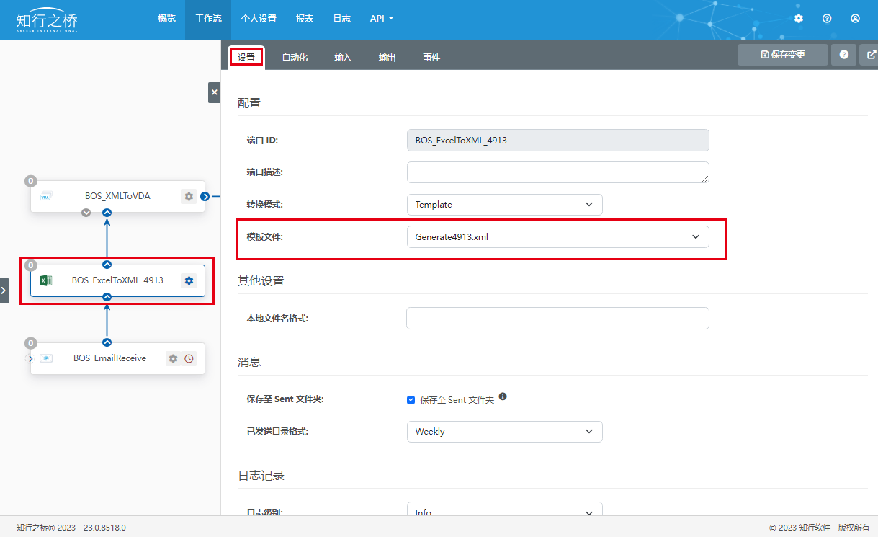Image resolution: width=878 pixels, height=537 pixels.
Task: Click the 本地文件名格式 input field
Action: [557, 319]
